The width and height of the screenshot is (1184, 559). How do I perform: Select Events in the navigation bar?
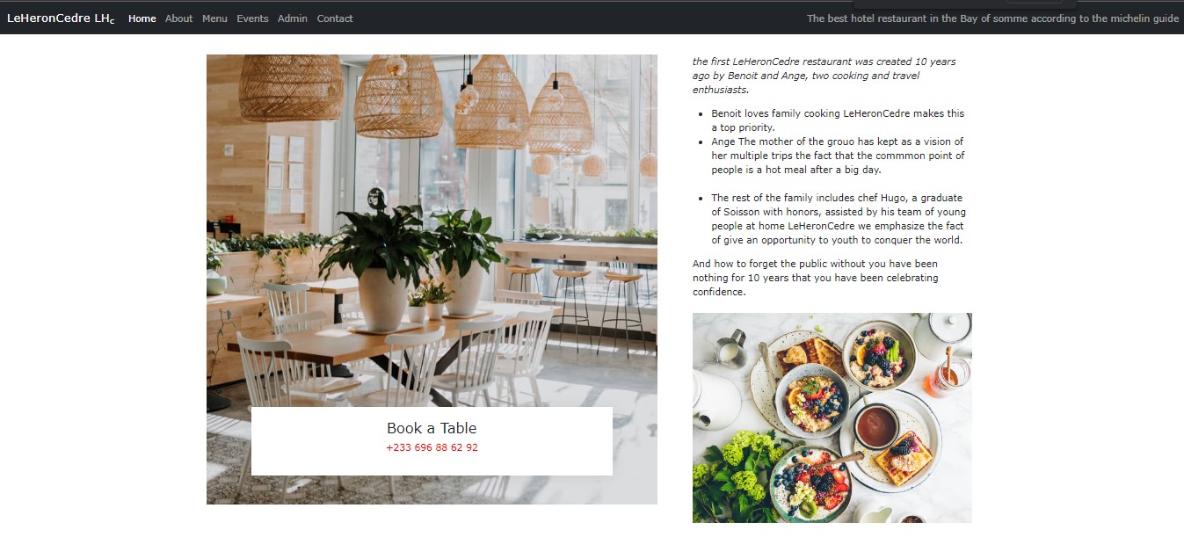point(252,18)
